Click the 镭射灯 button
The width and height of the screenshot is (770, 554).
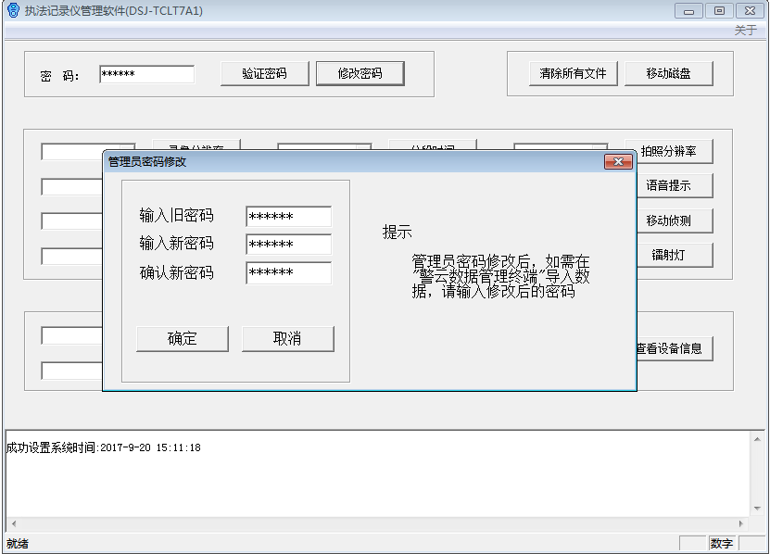[668, 255]
